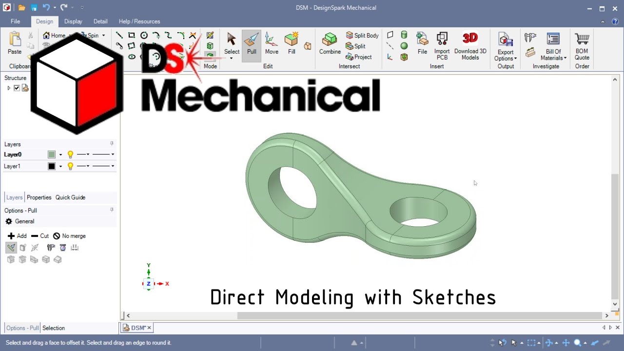Activate the Move tool
Image resolution: width=624 pixels, height=351 pixels.
click(x=272, y=45)
